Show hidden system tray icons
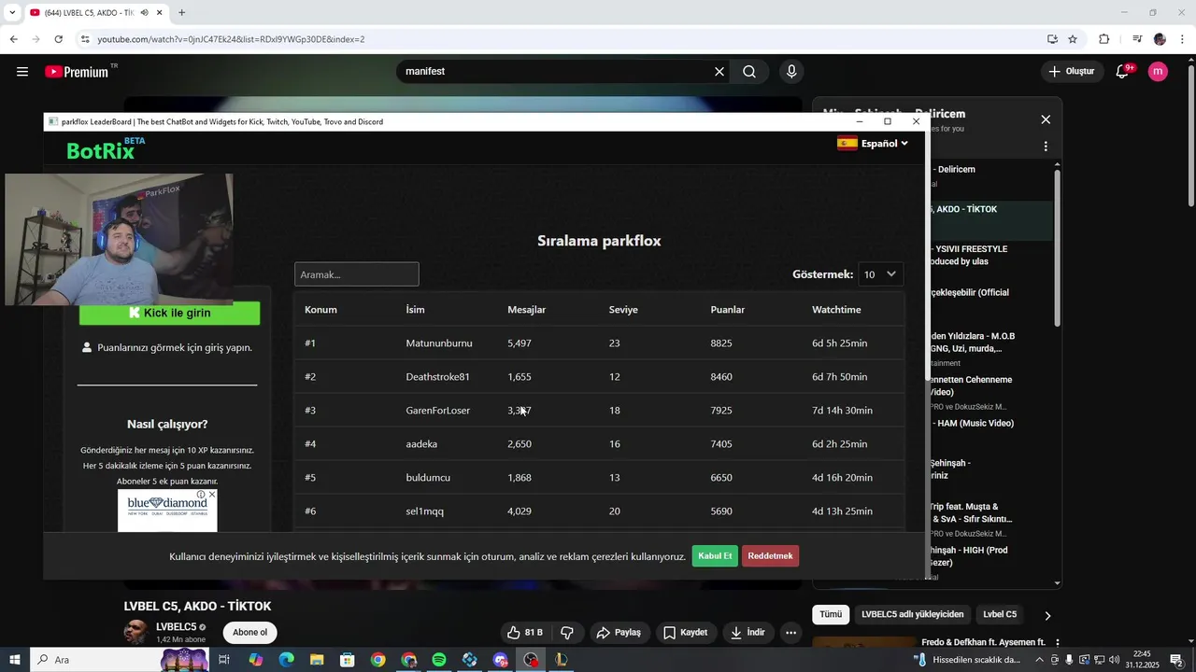This screenshot has width=1196, height=672. [1039, 660]
